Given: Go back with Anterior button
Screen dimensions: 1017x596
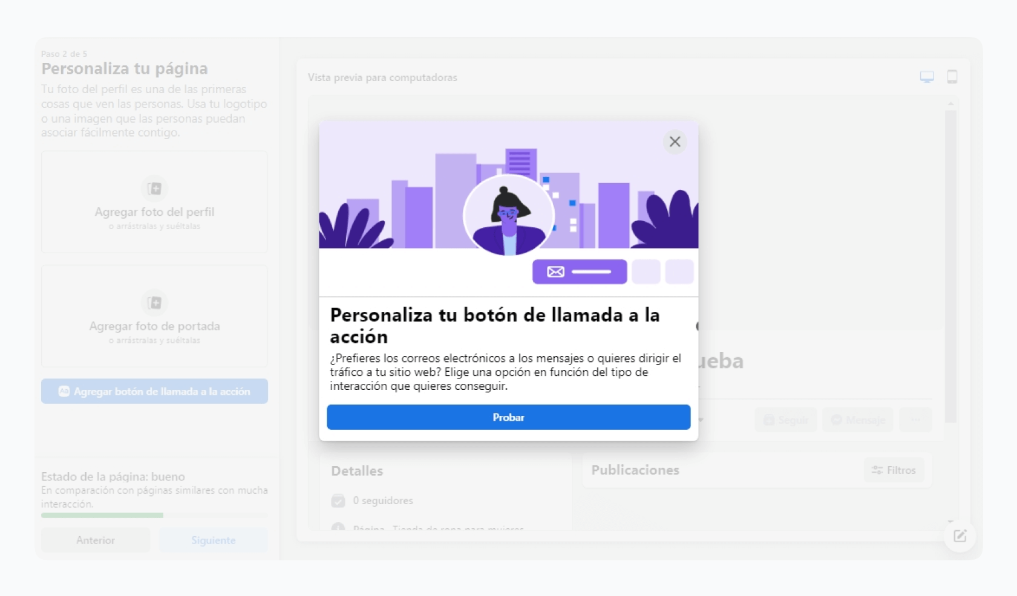Looking at the screenshot, I should 96,540.
